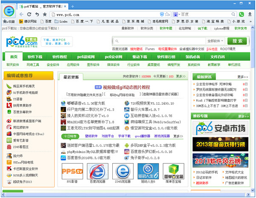
Task: Open the 百度浏览器 thumbnail
Action: [97, 172]
